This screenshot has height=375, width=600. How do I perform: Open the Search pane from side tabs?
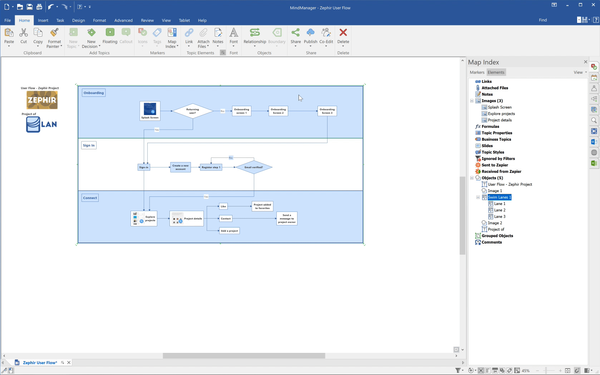pos(594,120)
